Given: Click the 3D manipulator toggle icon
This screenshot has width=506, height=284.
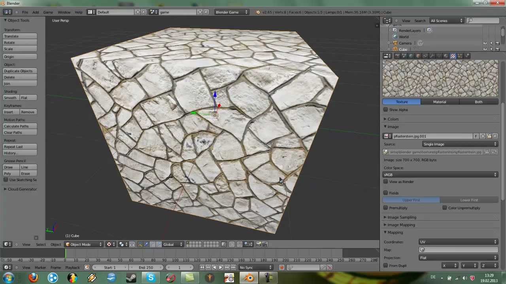Looking at the screenshot, I should click(x=140, y=244).
